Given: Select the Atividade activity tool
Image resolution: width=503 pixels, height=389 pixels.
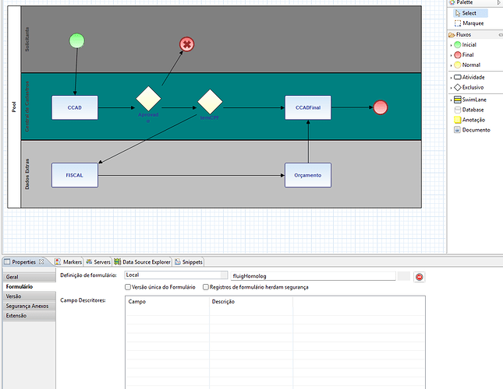Looking at the screenshot, I should pyautogui.click(x=473, y=77).
